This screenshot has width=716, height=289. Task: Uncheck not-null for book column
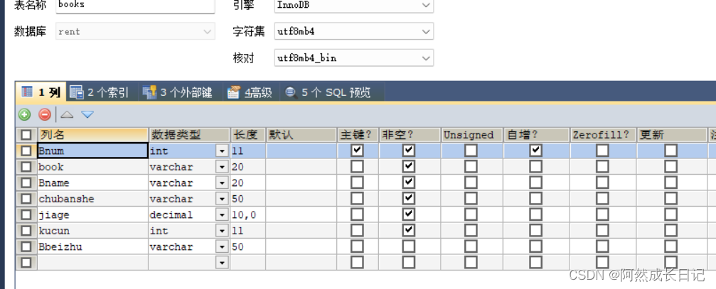(409, 166)
